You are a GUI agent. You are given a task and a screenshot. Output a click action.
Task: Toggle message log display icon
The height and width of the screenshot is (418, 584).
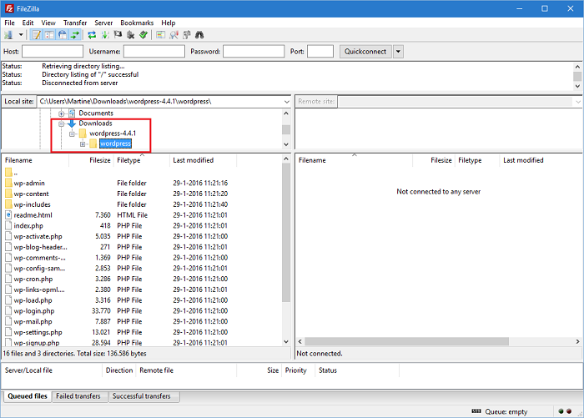pos(36,35)
